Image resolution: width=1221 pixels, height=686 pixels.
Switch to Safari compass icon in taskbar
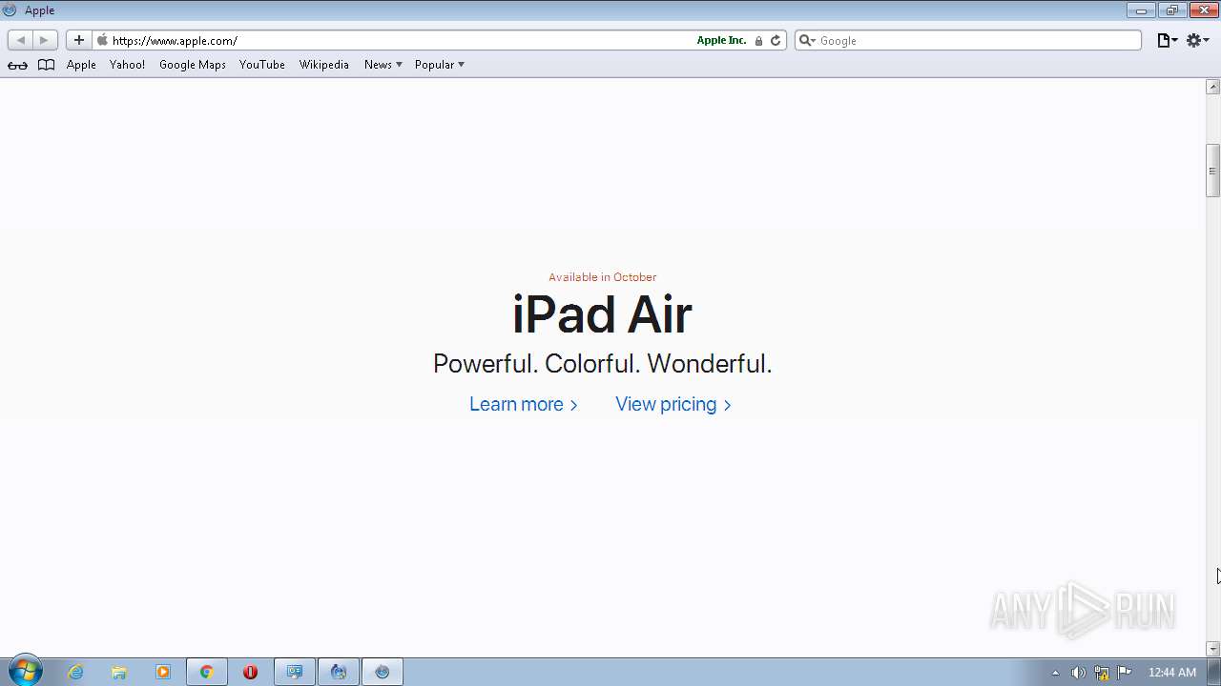coord(383,672)
